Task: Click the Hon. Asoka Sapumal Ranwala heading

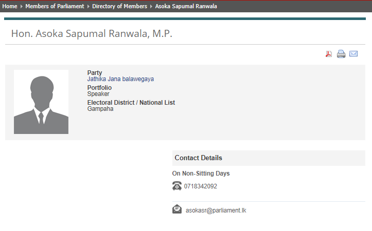Action: point(92,34)
